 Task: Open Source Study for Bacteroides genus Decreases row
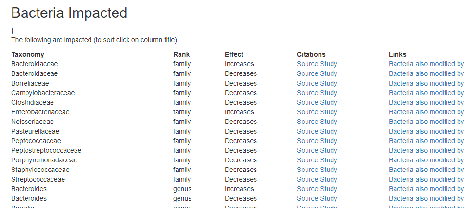317,198
